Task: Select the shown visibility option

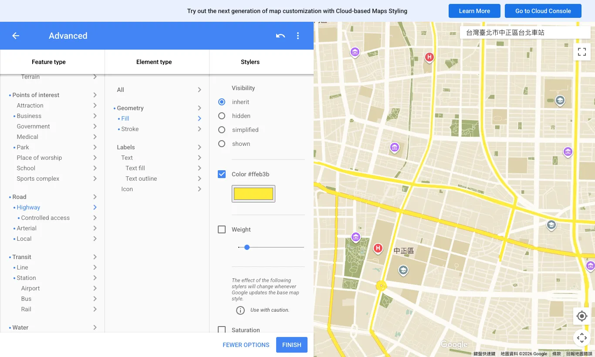Action: tap(222, 144)
